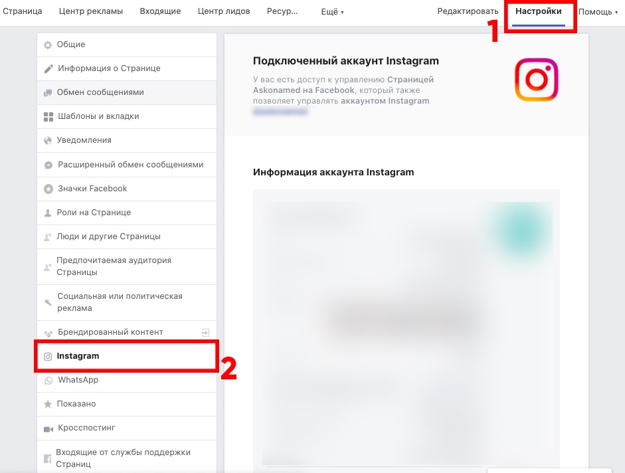
Task: Click the blurred Instagram profile avatar
Action: pos(521,231)
